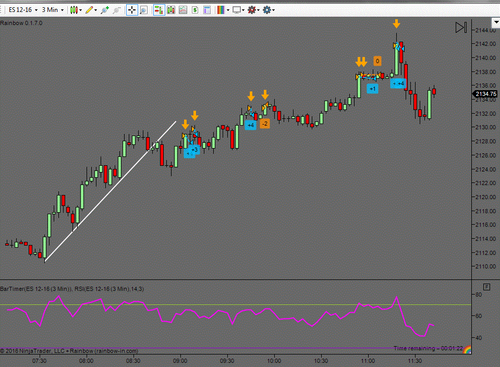
Task: Click the zoom out magnifier icon
Action: pyautogui.click(x=117, y=10)
